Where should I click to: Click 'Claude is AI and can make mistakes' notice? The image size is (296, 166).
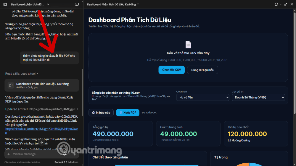pos(22,162)
